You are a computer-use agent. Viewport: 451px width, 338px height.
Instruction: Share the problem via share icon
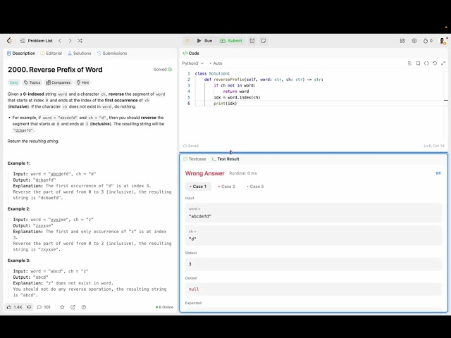coord(73,307)
